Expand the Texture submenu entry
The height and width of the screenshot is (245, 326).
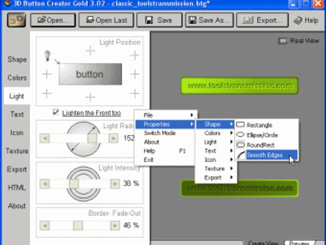click(216, 168)
